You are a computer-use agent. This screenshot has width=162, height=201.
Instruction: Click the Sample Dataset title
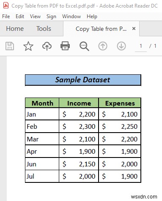click(83, 80)
